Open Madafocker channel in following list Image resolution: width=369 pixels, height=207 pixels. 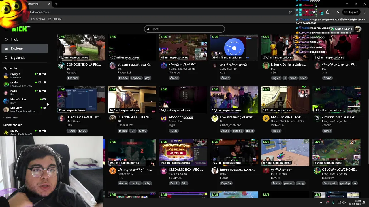pos(25,101)
